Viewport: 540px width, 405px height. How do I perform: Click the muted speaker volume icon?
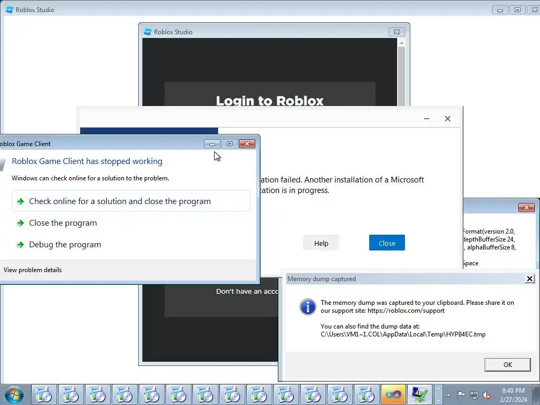tap(487, 396)
